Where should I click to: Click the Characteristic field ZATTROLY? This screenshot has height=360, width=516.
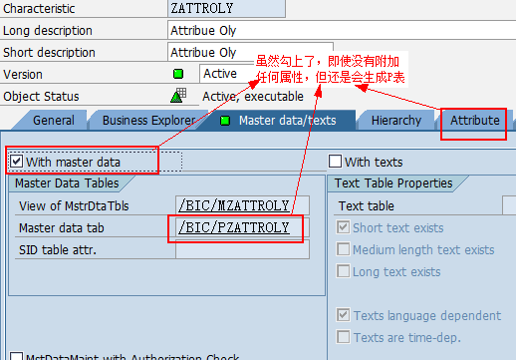coord(226,8)
